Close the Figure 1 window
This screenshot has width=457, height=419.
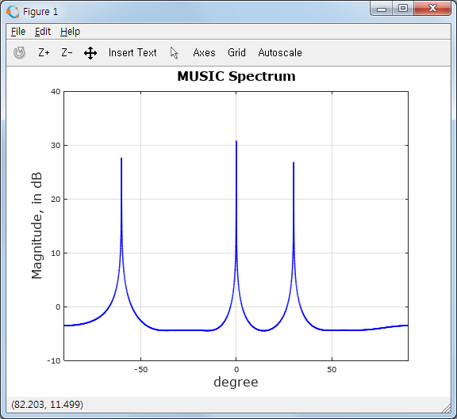[432, 8]
